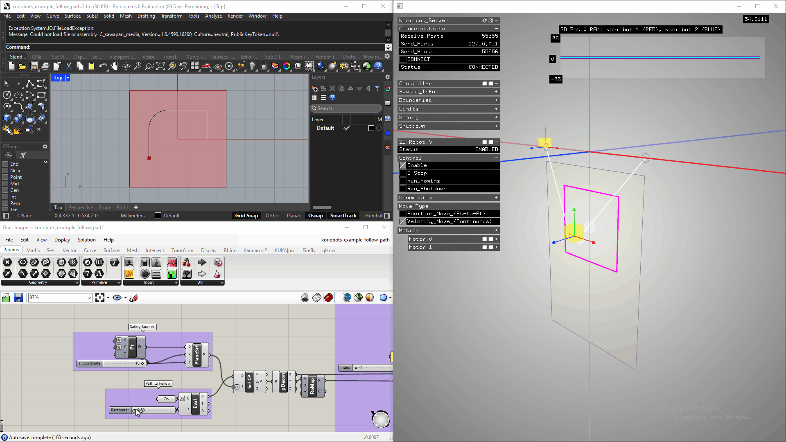The height and width of the screenshot is (442, 786).
Task: Toggle the E_Stop checkbox in 2D_Robot_0
Action: point(403,173)
